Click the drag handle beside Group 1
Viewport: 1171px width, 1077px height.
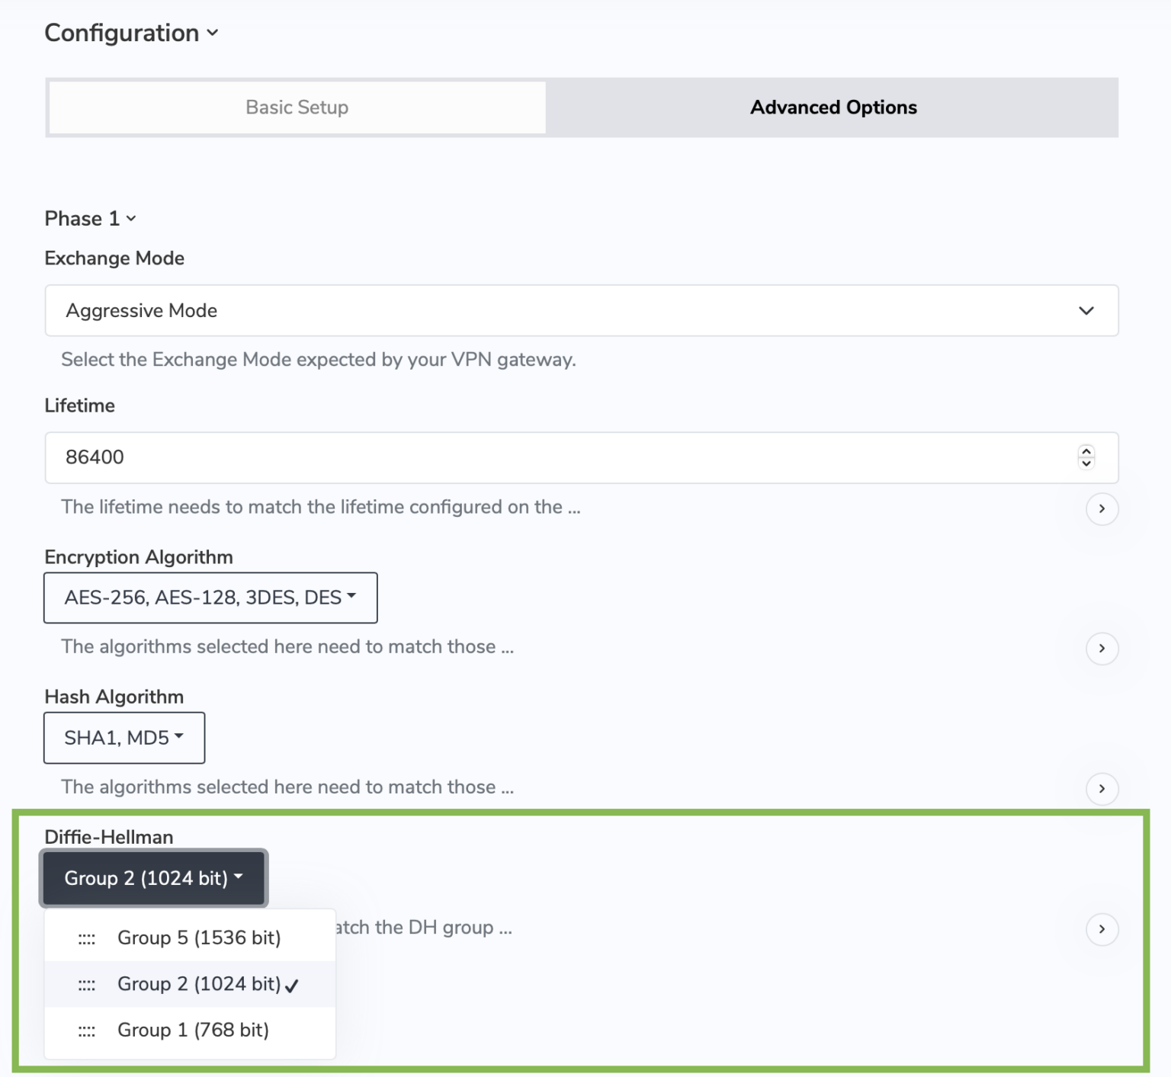click(x=88, y=1030)
